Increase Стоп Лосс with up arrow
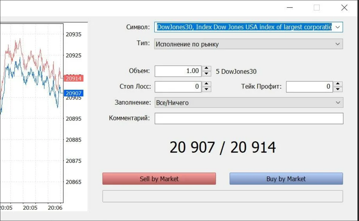The height and width of the screenshot is (221, 359). pos(206,84)
